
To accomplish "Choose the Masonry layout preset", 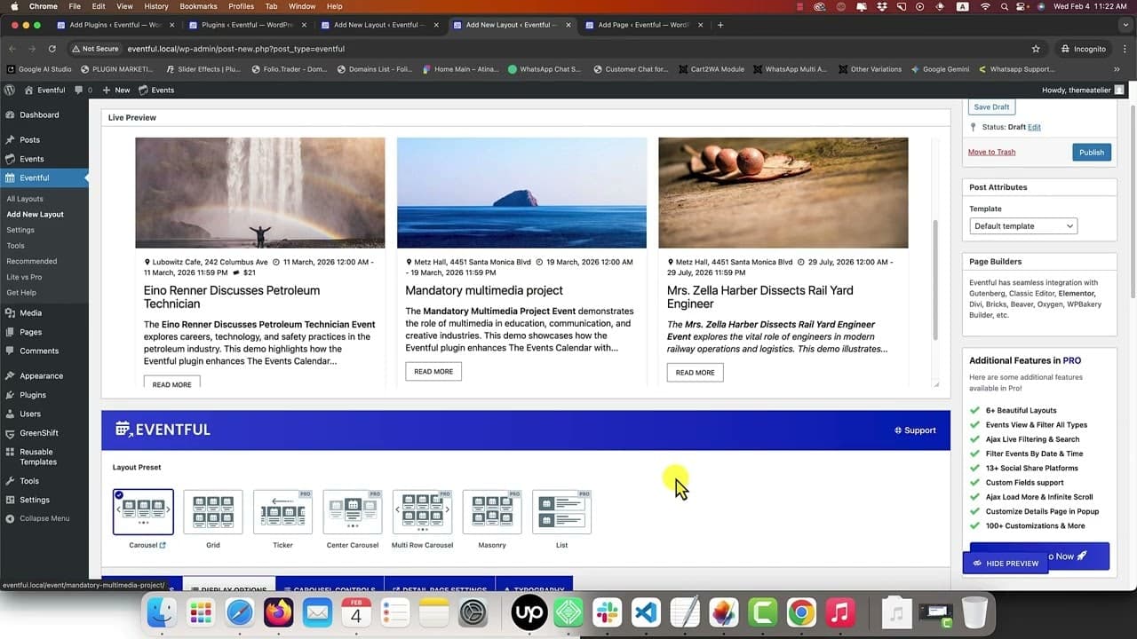I will pos(492,512).
